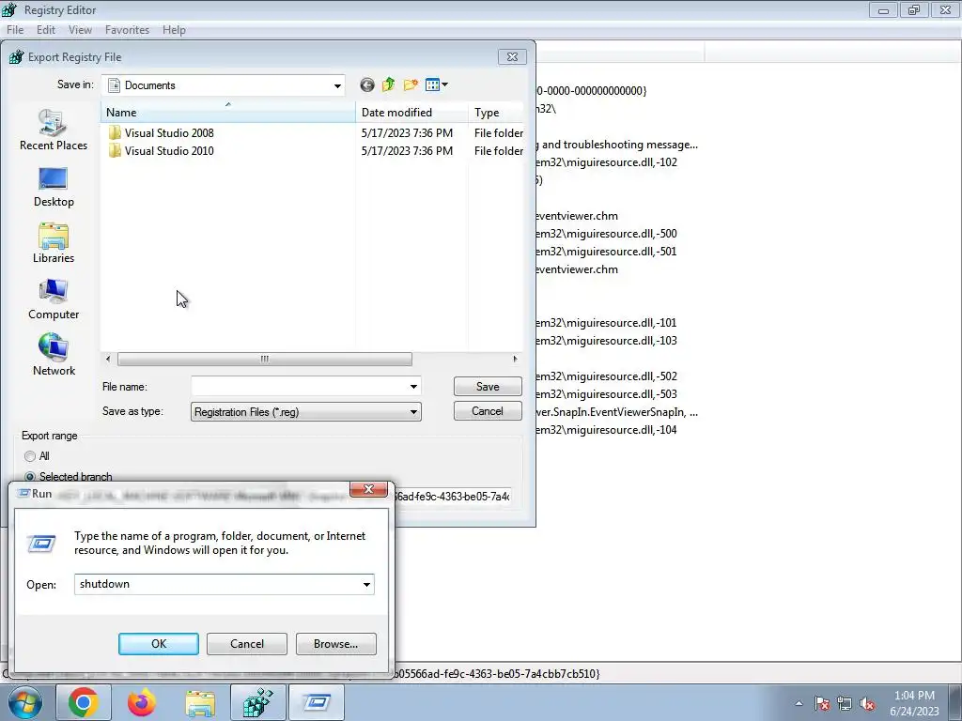
Task: Expand the File name history dropdown
Action: pos(413,387)
